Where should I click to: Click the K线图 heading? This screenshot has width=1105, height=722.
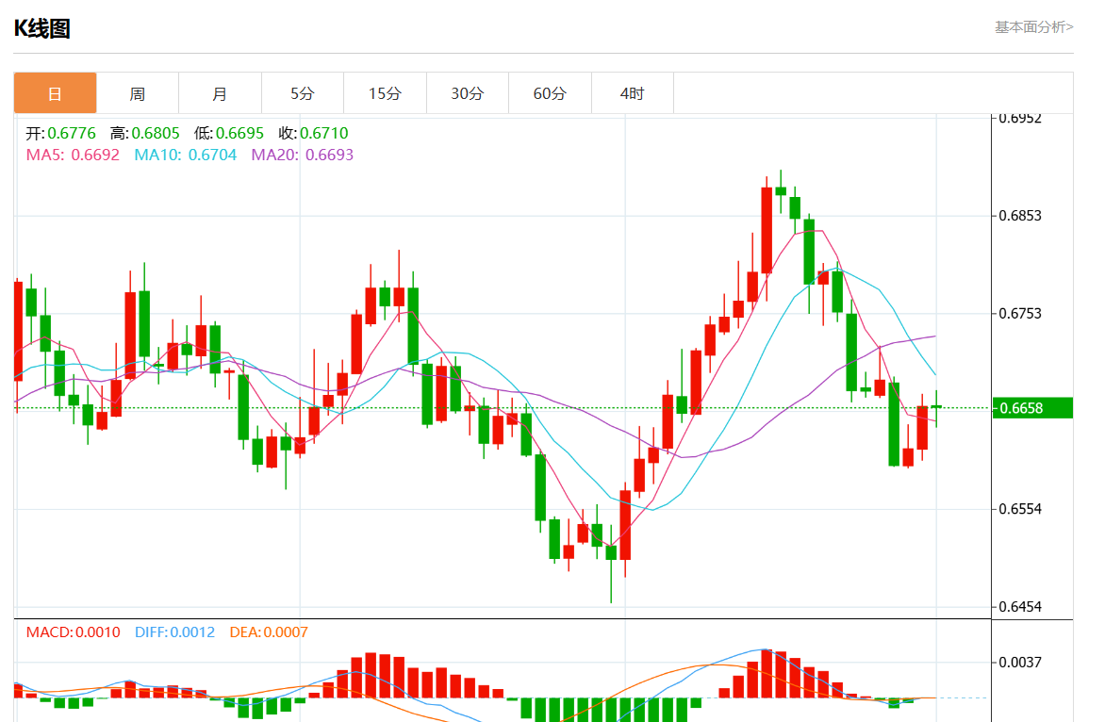(42, 29)
